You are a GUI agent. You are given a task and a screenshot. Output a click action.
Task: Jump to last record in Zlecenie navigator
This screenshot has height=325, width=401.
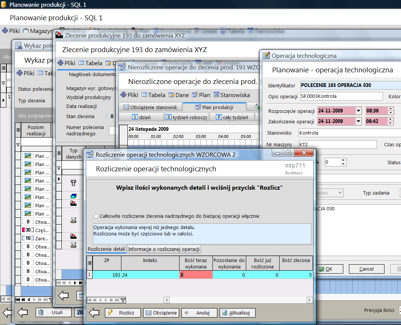(x=81, y=283)
